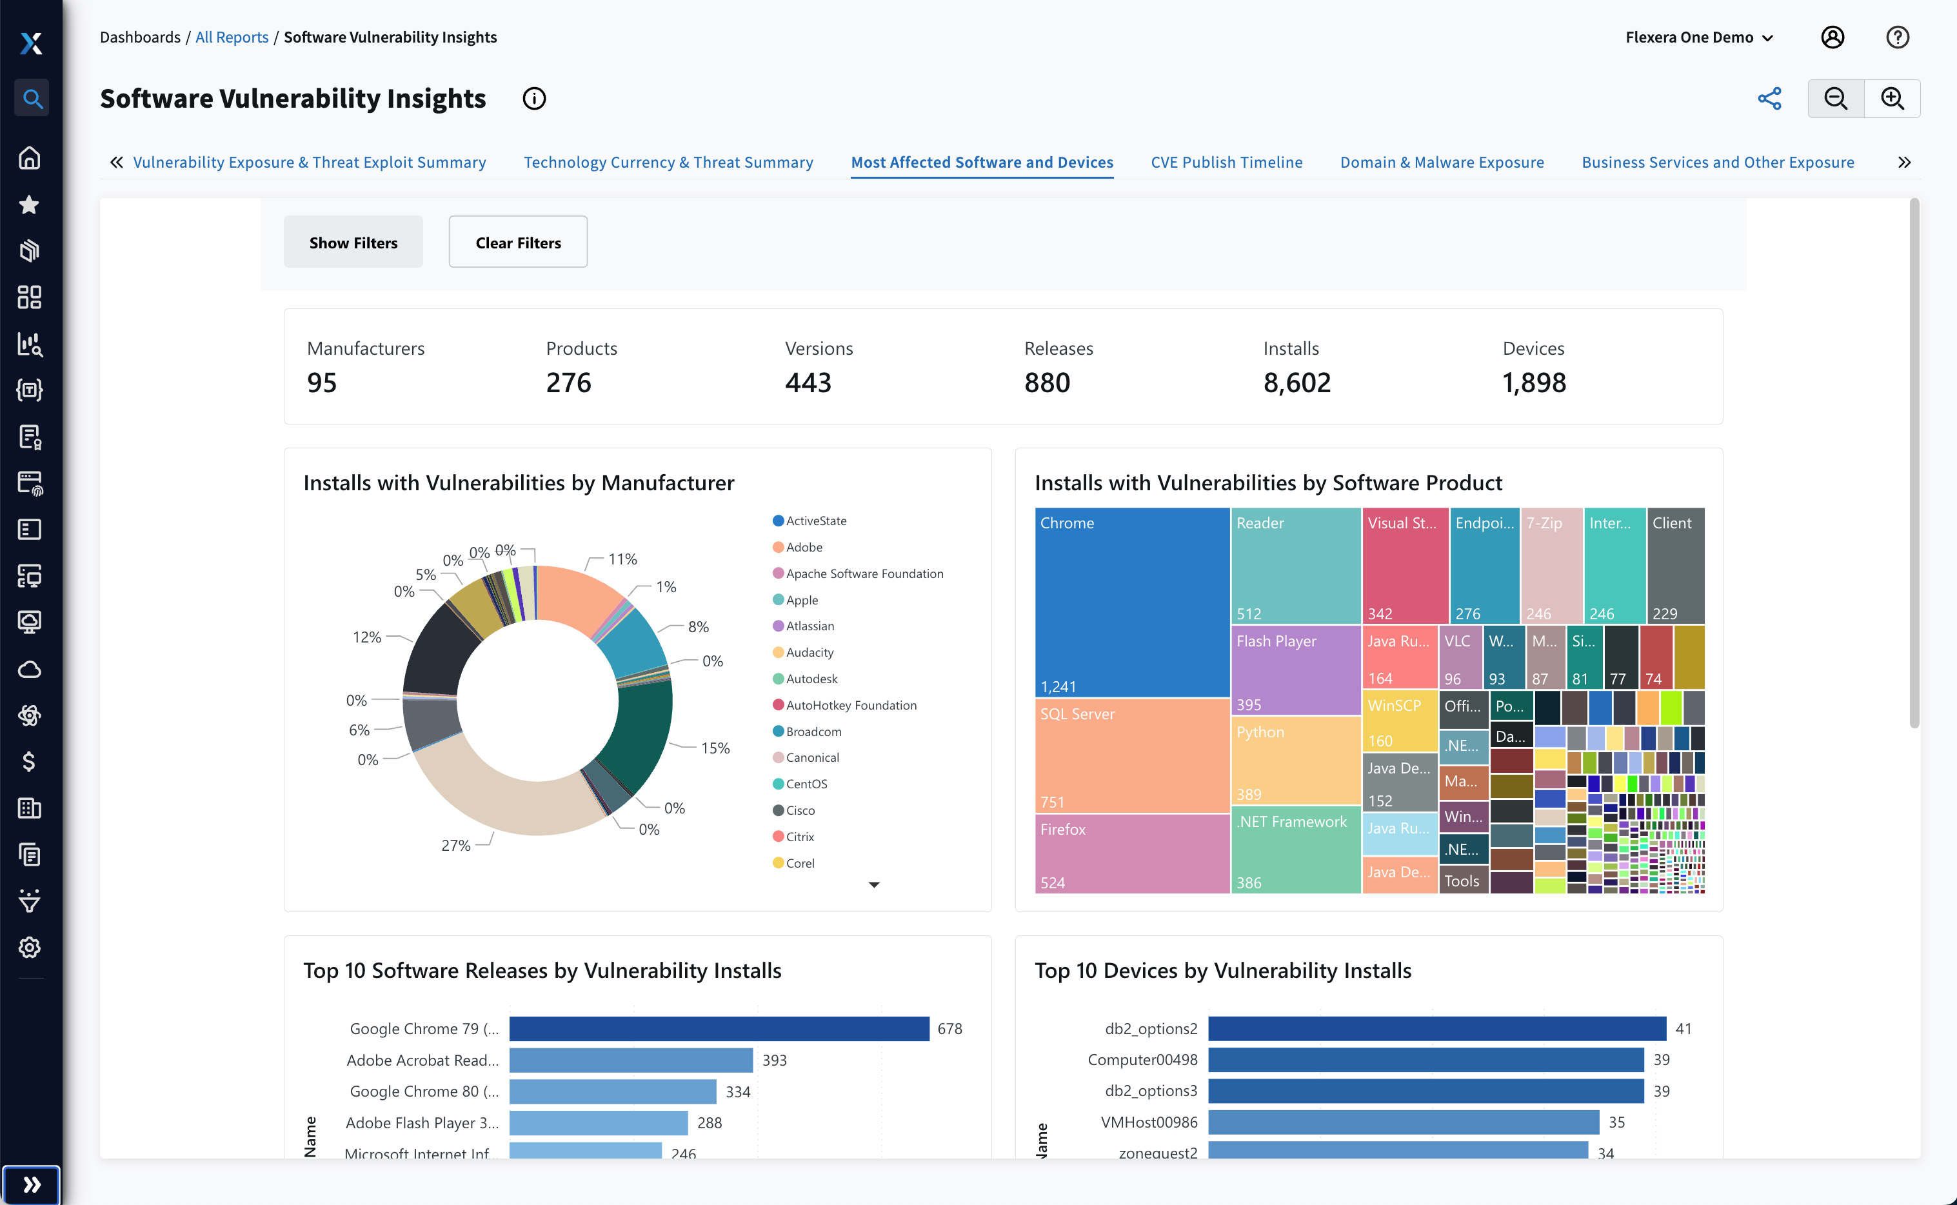Select the search icon in sidebar
This screenshot has height=1205, width=1957.
(x=31, y=98)
